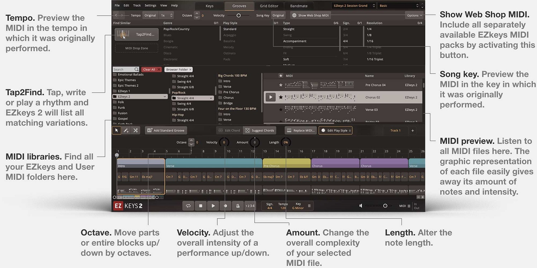
Task: Favorite the Pre Chorus 04 MIDI star
Action: 281,85
